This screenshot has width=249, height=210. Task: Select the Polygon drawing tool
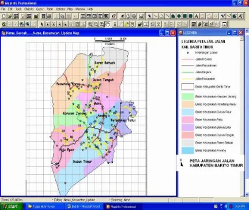tap(173, 16)
